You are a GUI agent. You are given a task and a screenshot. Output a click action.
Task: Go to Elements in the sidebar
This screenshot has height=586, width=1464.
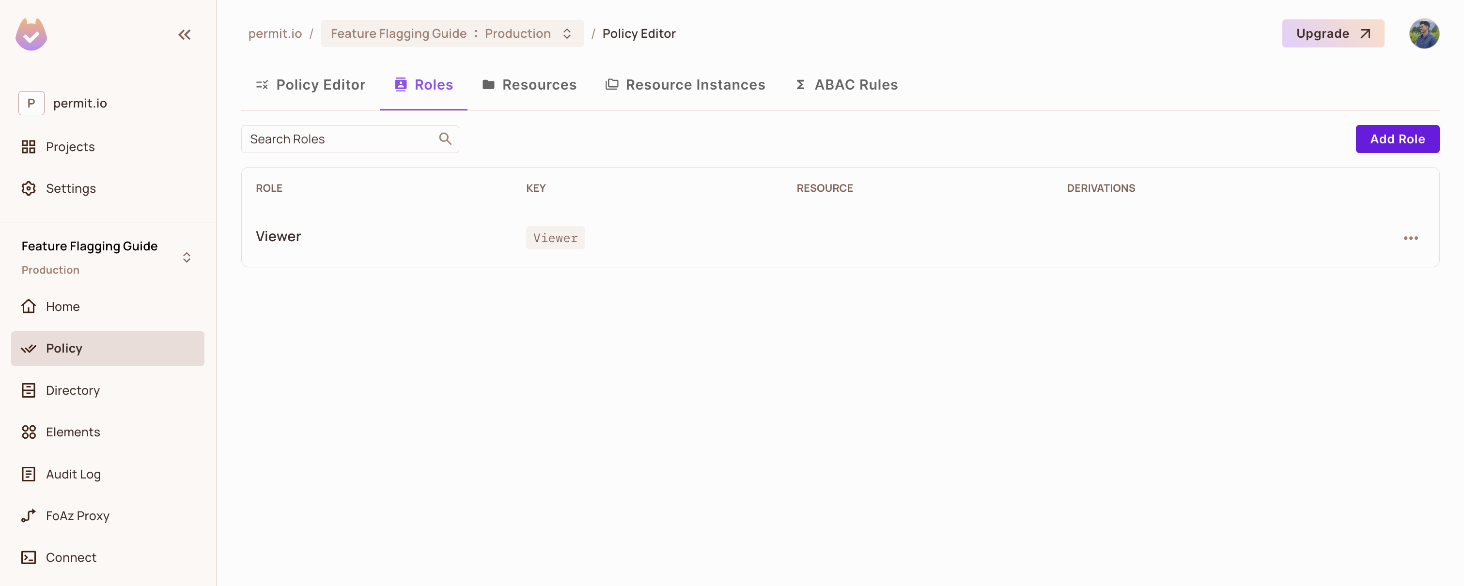coord(72,432)
